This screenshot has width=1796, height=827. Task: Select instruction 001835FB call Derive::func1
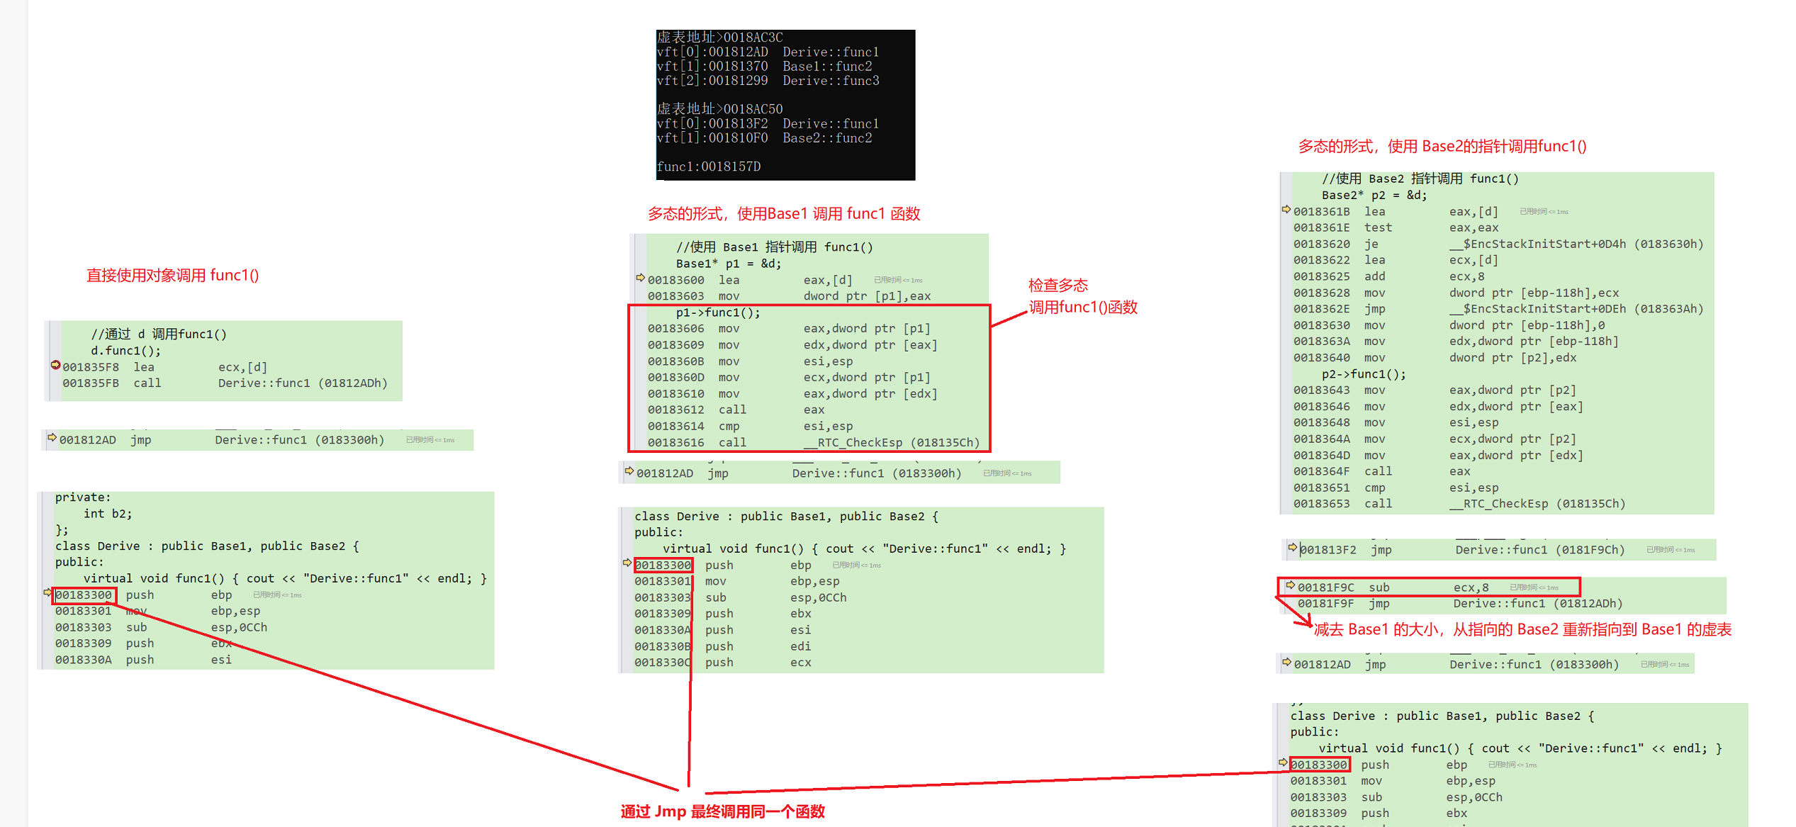click(x=225, y=383)
